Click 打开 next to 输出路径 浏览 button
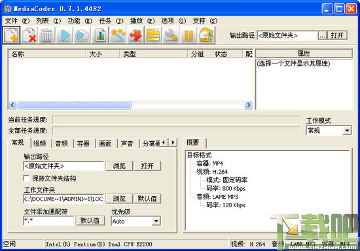 tap(147, 166)
